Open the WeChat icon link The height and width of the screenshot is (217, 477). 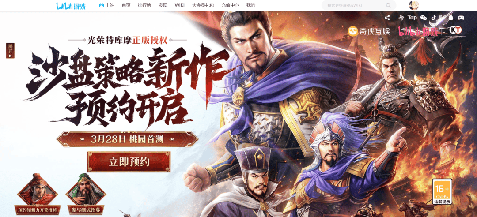coord(424,18)
